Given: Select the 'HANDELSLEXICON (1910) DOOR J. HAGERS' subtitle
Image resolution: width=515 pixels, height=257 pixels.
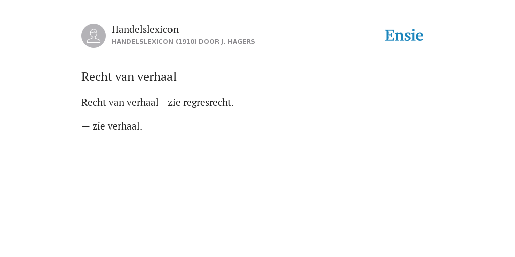Looking at the screenshot, I should pos(183,42).
